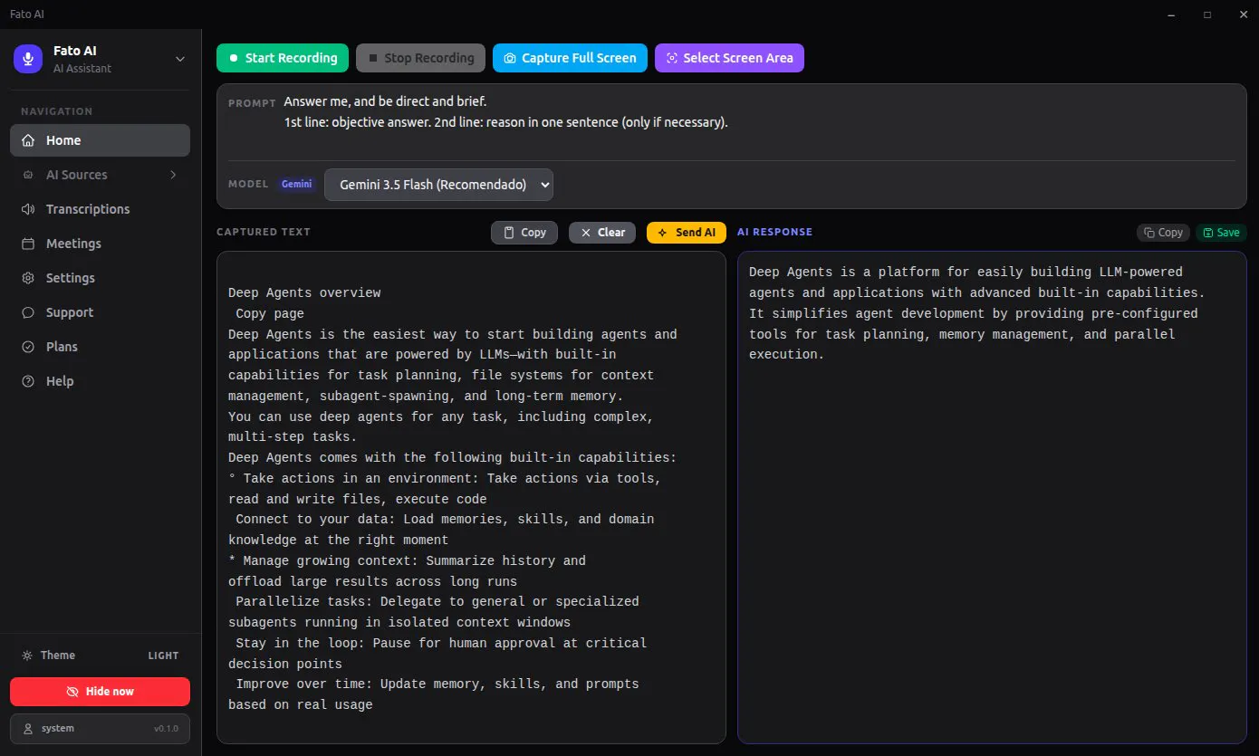The width and height of the screenshot is (1259, 756).
Task: Click the Stop Recording button
Action: (x=420, y=58)
